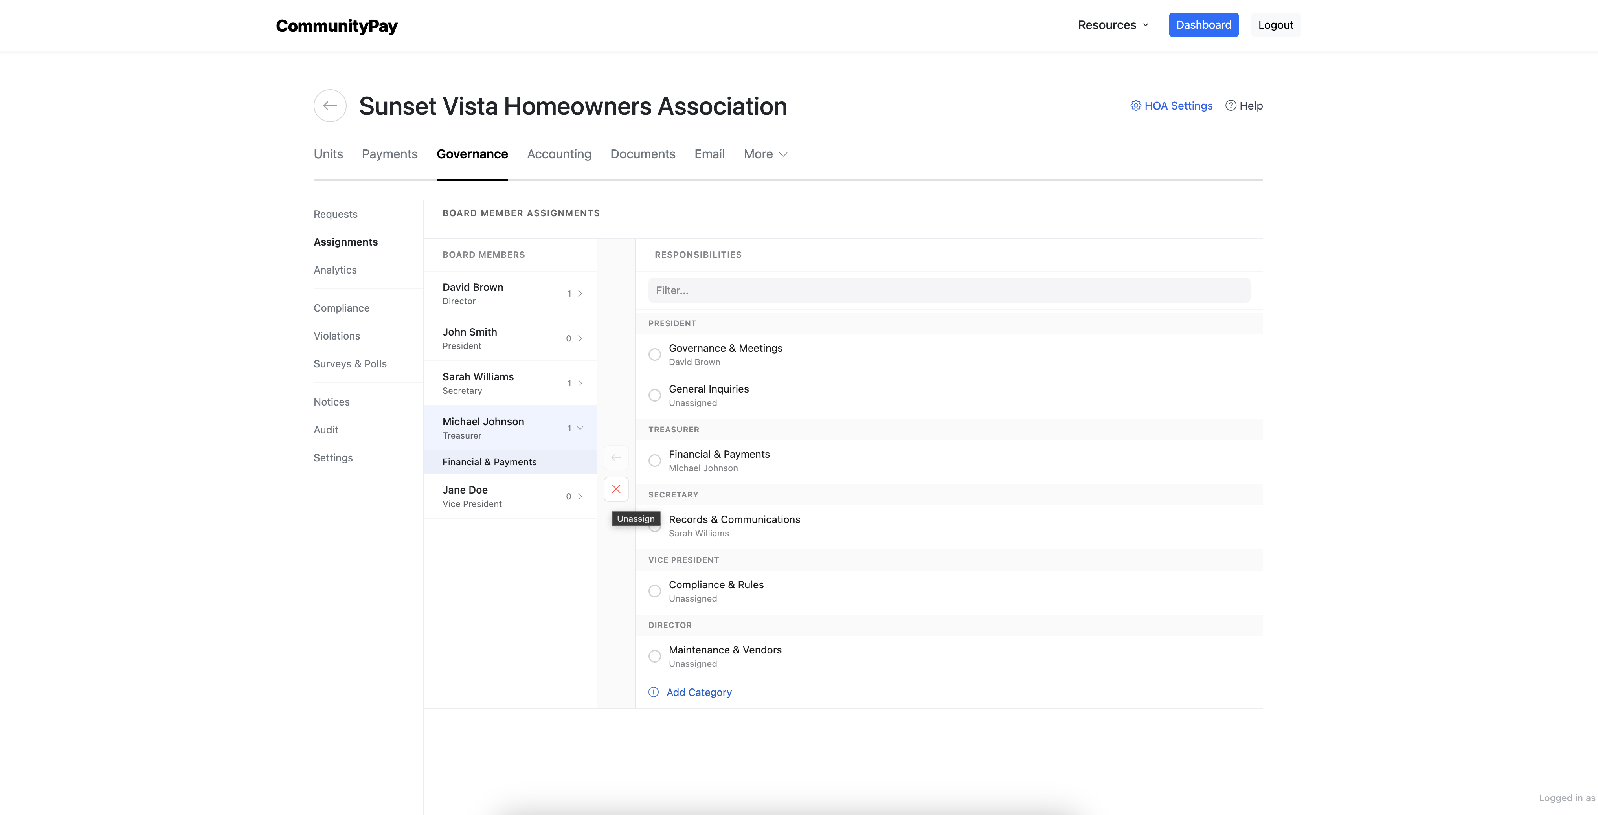Click the Help question mark icon
The image size is (1598, 815).
point(1230,105)
